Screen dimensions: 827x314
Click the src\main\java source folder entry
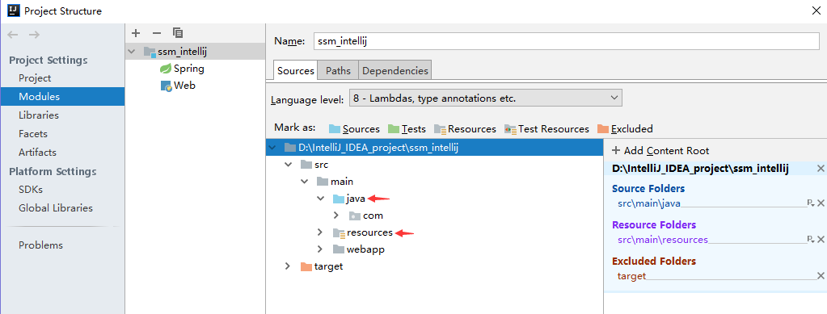click(648, 203)
